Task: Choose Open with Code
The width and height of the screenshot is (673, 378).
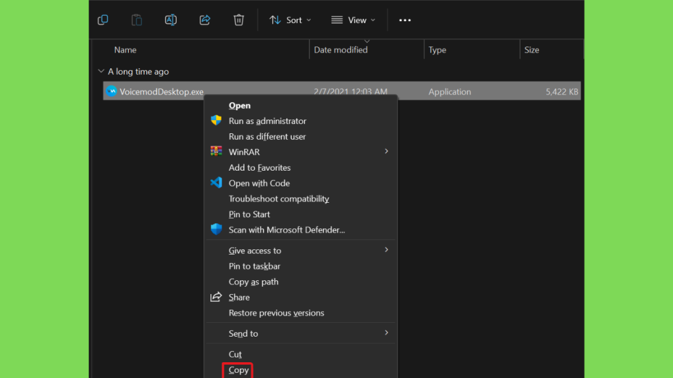Action: [259, 183]
